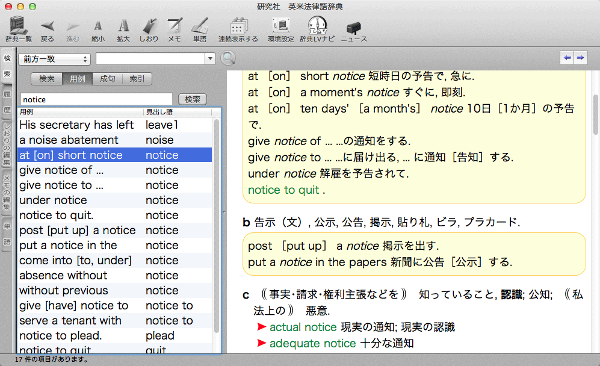The image size is (600, 366).
Task: Add a bookmark with しおり icon
Action: (x=149, y=26)
